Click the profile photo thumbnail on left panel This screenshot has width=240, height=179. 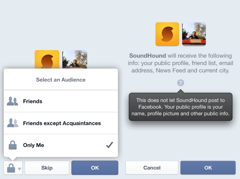pos(75,60)
